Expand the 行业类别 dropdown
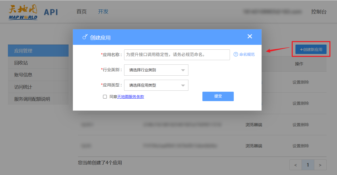 coord(156,70)
